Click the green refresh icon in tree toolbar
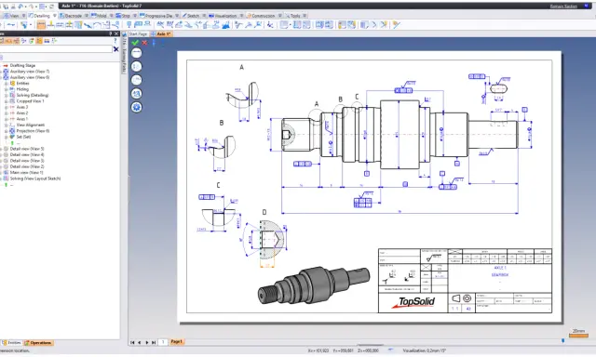596x357 pixels. click(32, 41)
